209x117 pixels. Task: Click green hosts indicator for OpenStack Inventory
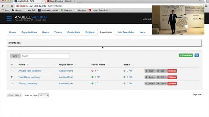tap(92, 77)
